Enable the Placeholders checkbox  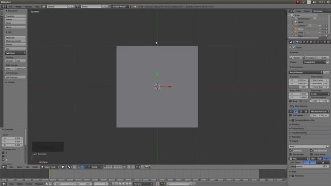click(x=291, y=154)
